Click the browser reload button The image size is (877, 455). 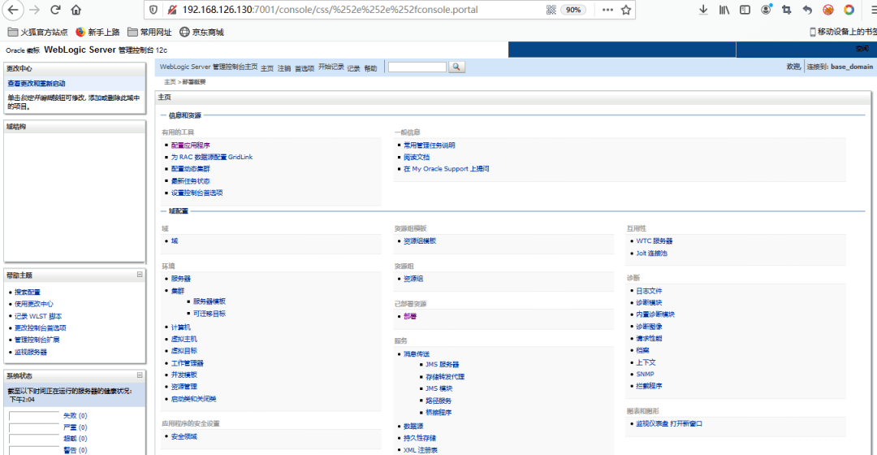[55, 10]
